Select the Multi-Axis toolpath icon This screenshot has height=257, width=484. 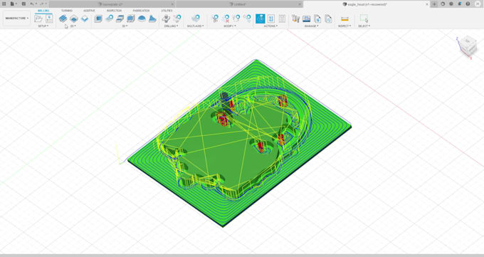pyautogui.click(x=196, y=19)
